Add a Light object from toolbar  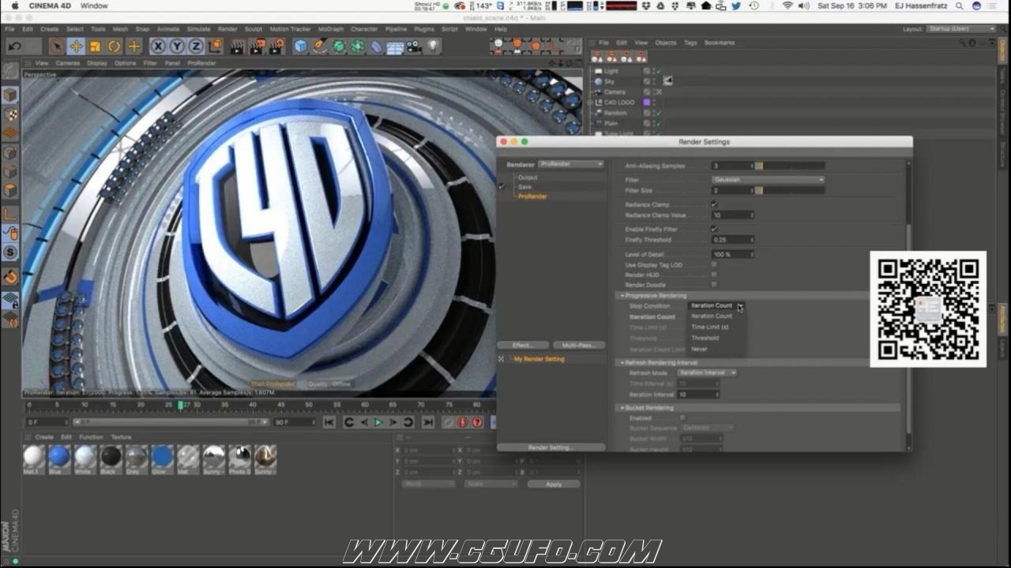[x=432, y=46]
